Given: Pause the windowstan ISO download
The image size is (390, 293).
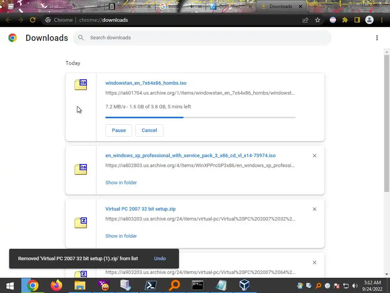Looking at the screenshot, I should pyautogui.click(x=119, y=130).
